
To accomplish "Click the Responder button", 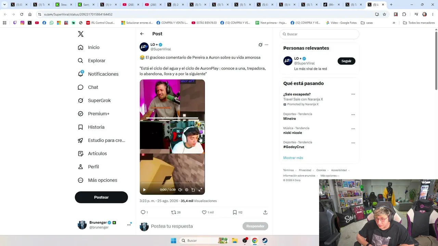I will (x=255, y=226).
